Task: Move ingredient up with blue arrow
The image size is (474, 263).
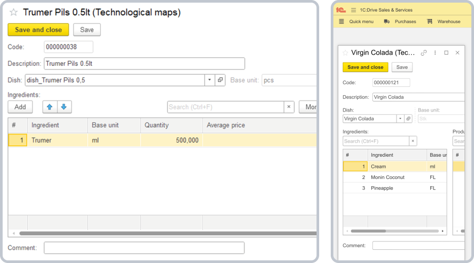Action: coord(50,107)
